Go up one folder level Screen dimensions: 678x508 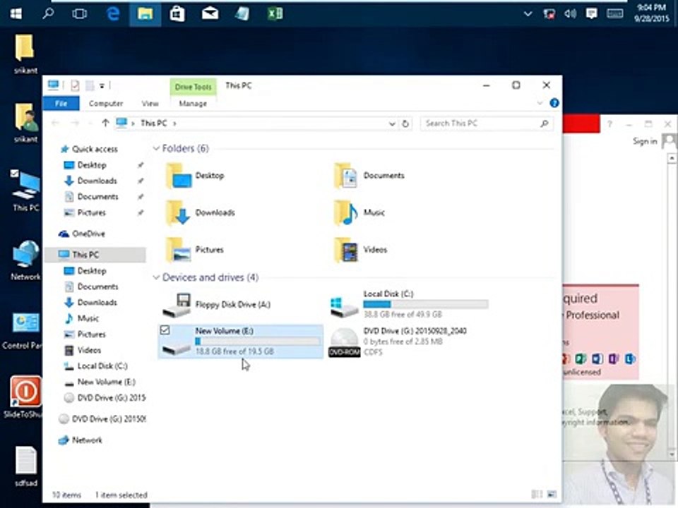click(105, 123)
